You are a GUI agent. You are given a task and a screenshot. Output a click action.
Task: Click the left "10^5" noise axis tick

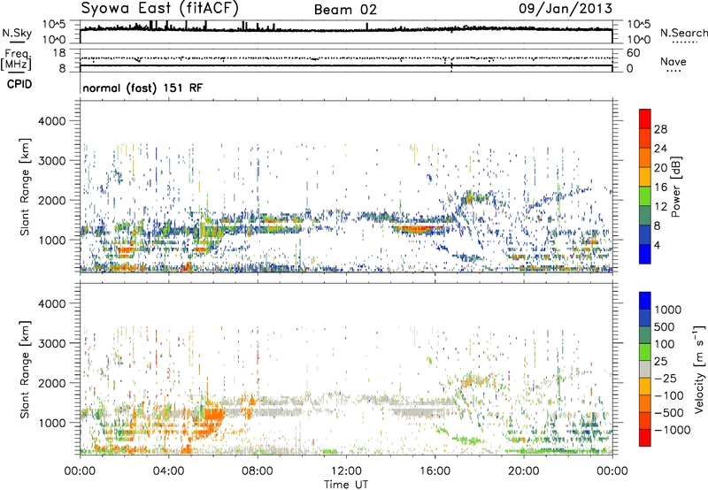[x=54, y=24]
